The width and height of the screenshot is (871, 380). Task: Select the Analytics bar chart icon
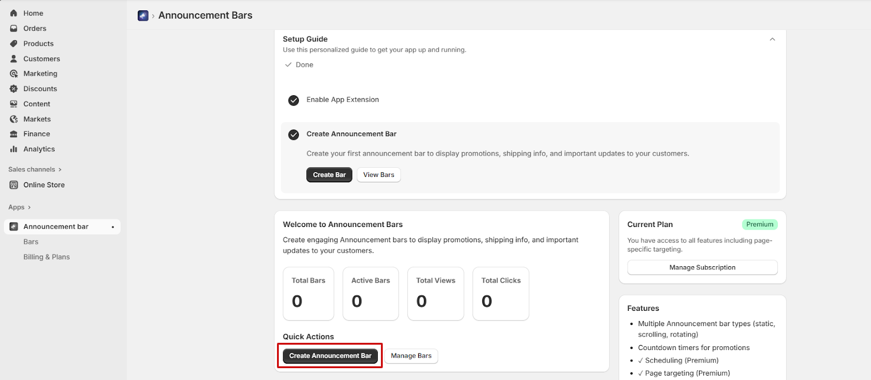coord(14,149)
